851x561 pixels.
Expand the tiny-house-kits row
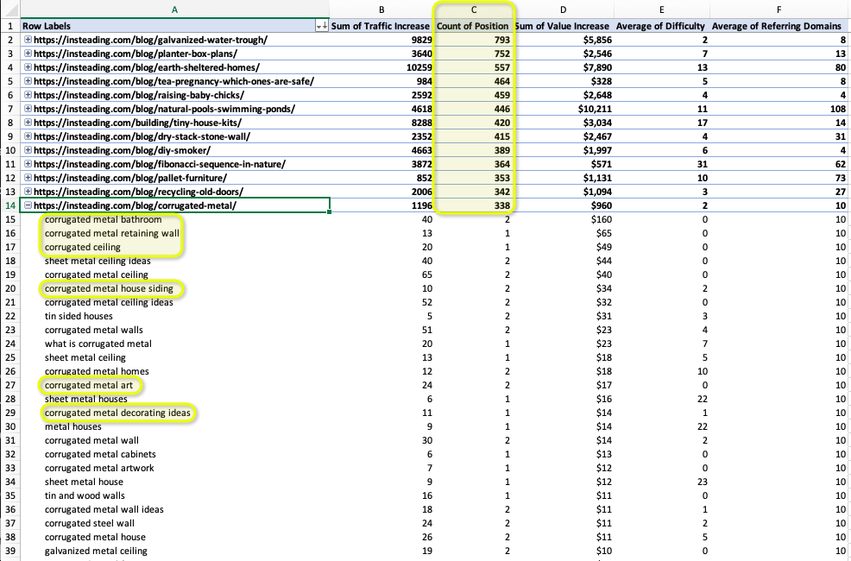pyautogui.click(x=28, y=123)
